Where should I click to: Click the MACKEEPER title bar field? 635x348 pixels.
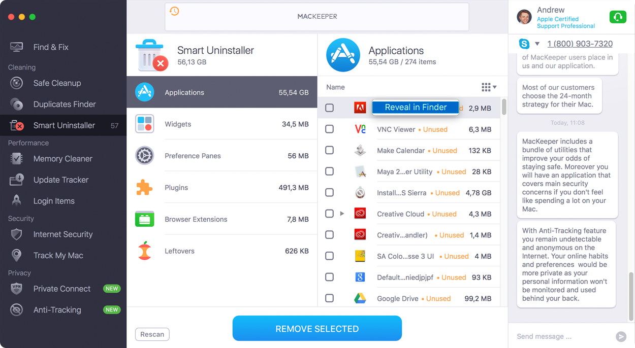[317, 16]
